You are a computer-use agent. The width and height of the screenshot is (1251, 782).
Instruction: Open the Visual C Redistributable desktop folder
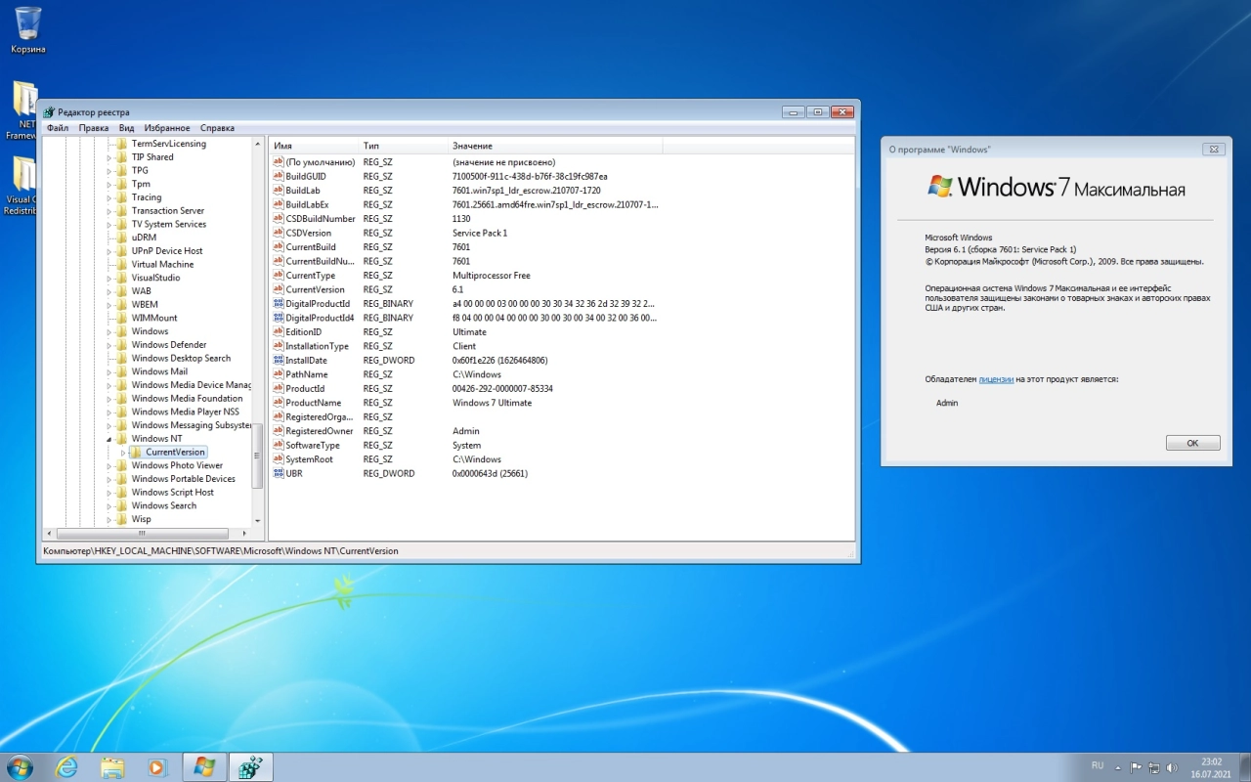pyautogui.click(x=22, y=186)
